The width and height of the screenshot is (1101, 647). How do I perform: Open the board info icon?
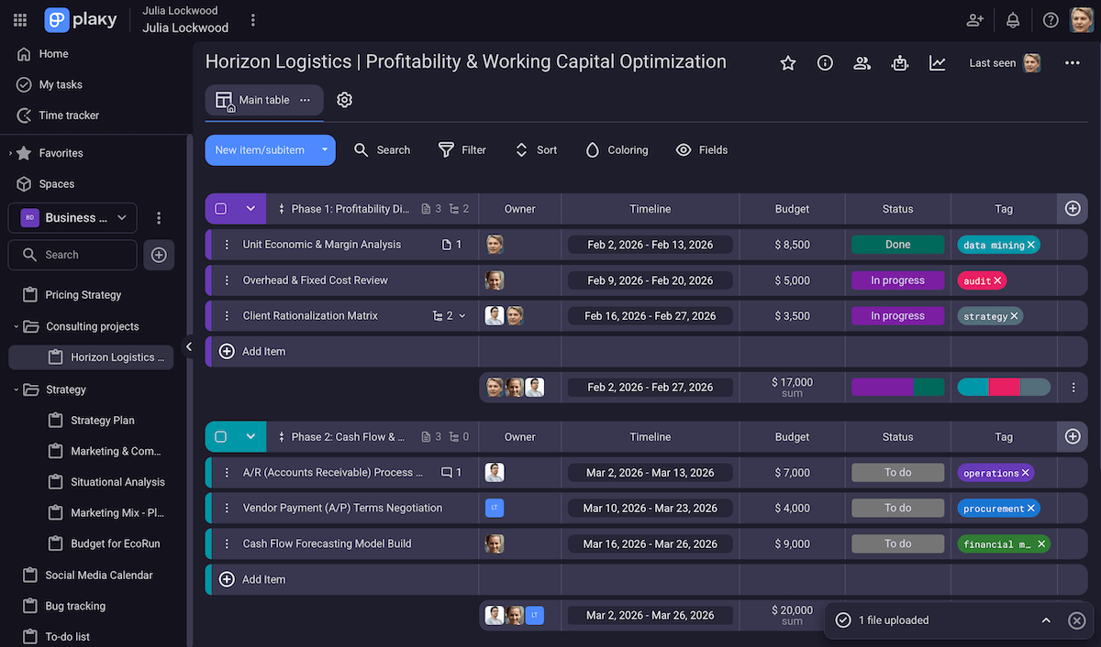[825, 63]
